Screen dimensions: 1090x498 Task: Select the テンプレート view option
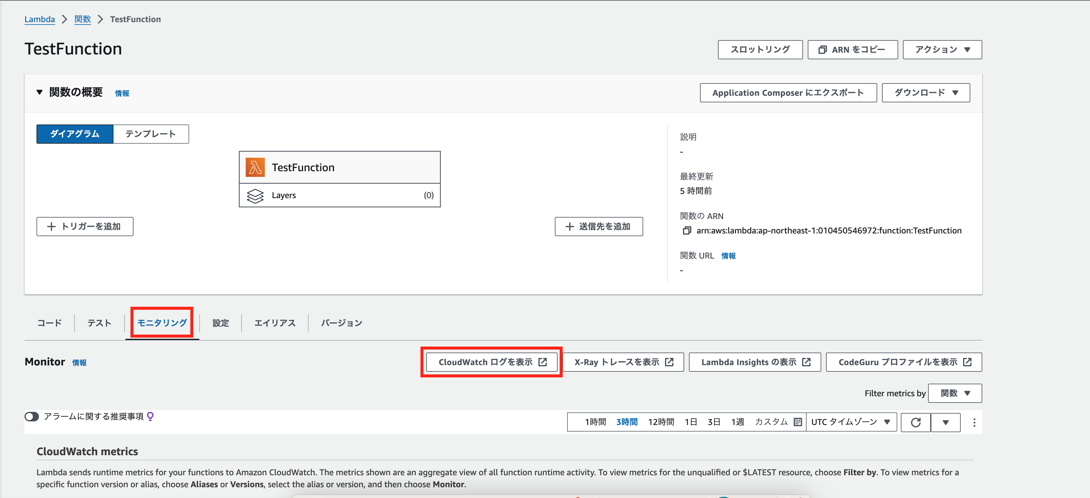coord(151,134)
